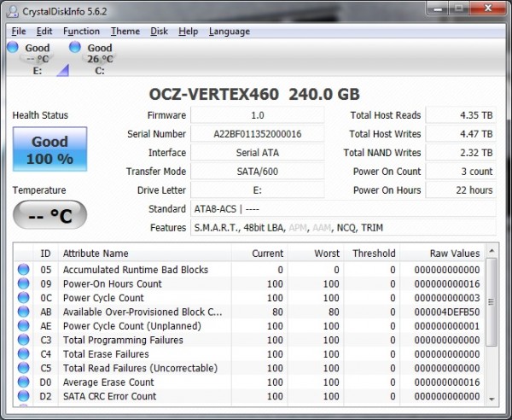Click the Total Host Writes value 4.47 TB

(461, 134)
